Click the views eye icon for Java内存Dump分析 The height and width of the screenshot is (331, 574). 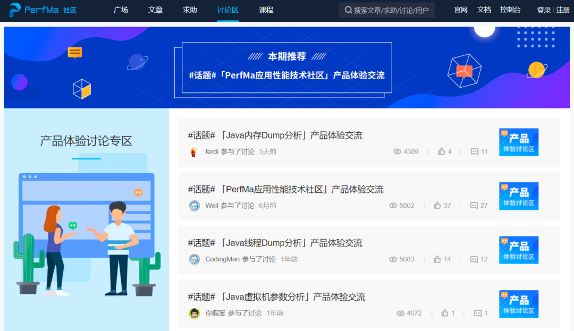tap(397, 151)
